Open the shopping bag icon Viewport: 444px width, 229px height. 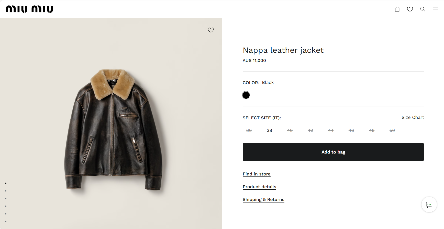coord(397,9)
